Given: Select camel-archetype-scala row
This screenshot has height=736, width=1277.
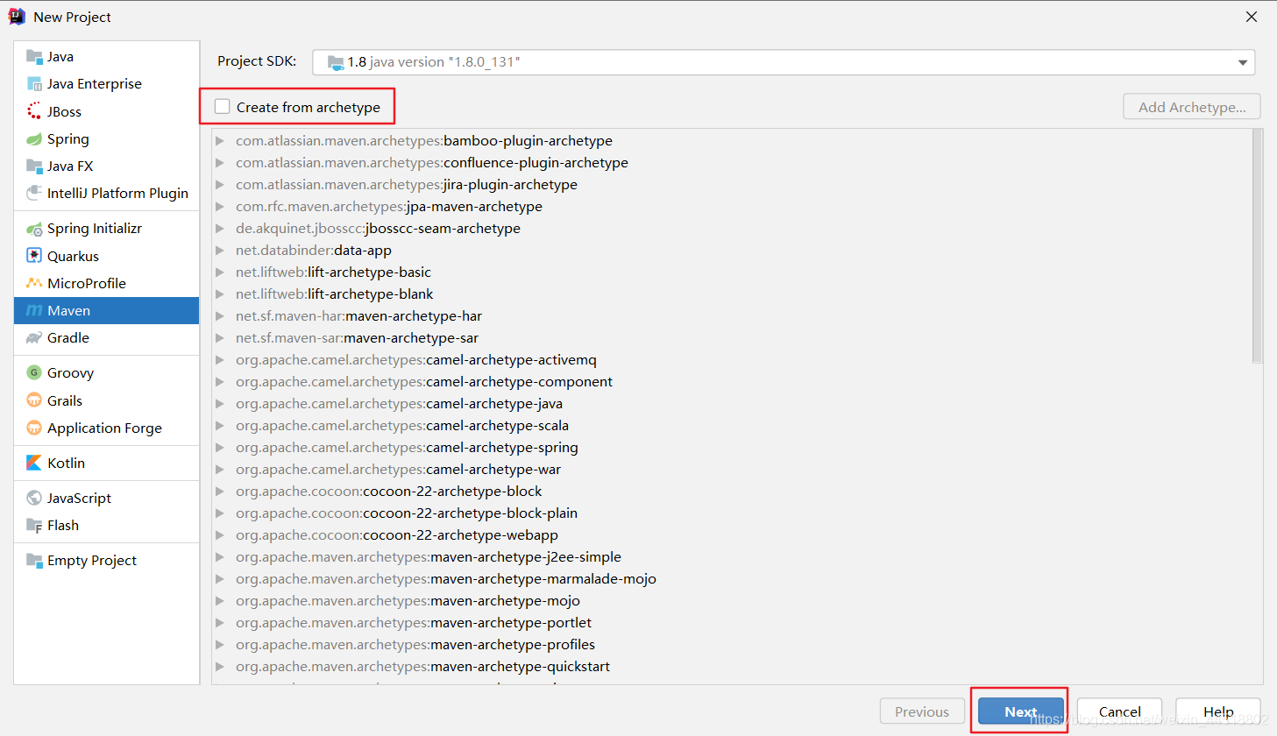Looking at the screenshot, I should [733, 426].
